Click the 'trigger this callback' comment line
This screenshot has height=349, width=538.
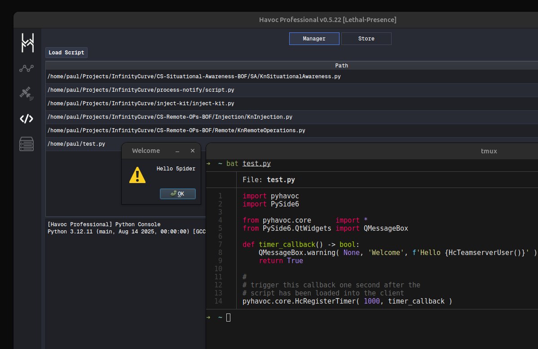[331, 285]
